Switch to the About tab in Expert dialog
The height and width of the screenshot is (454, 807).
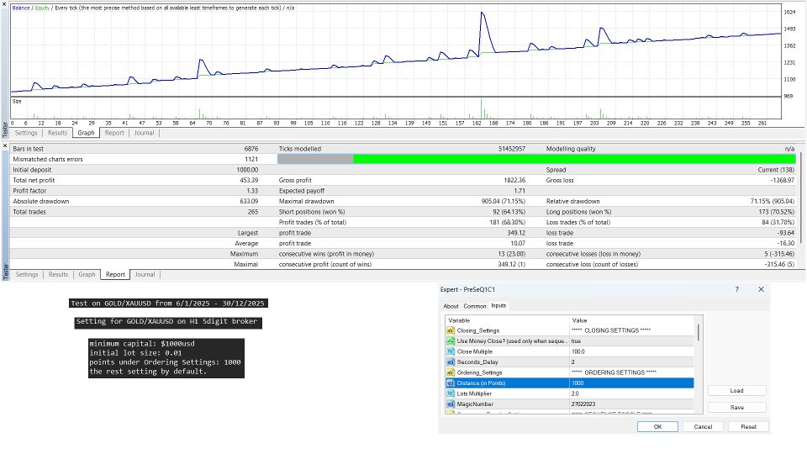pyautogui.click(x=451, y=306)
